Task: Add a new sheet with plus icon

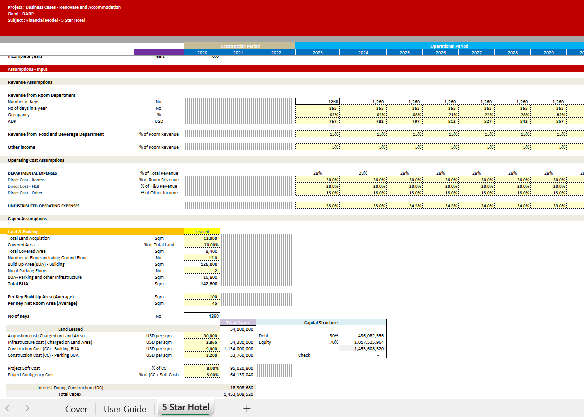Action: (246, 408)
